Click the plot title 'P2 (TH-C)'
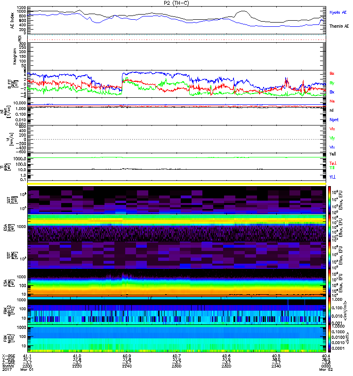 click(176, 3)
